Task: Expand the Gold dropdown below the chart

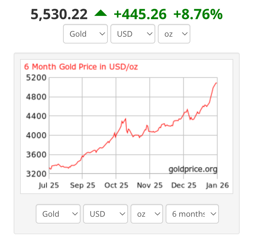Action: coord(58,214)
